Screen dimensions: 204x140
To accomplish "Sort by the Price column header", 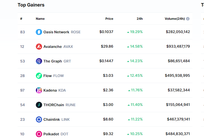I will point(109,19).
